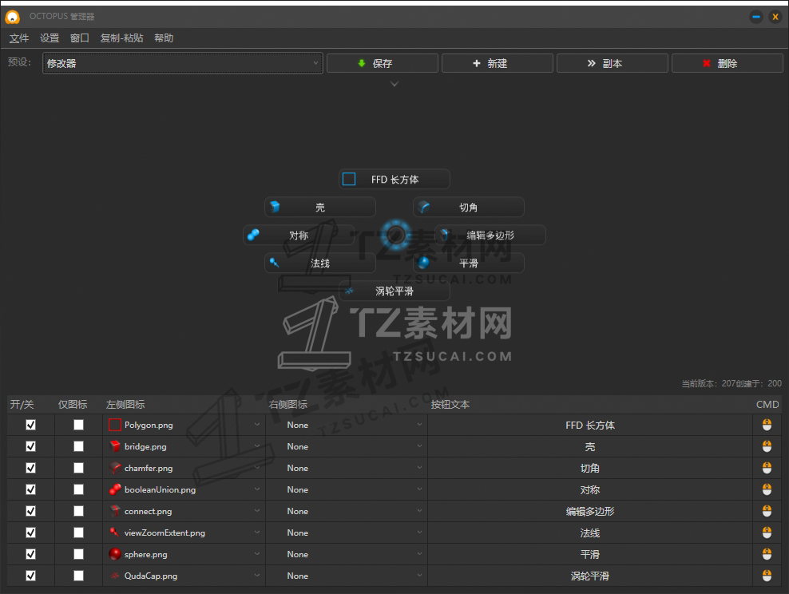Open right icon None dropdown for 对称 row
789x594 pixels.
[x=347, y=489]
